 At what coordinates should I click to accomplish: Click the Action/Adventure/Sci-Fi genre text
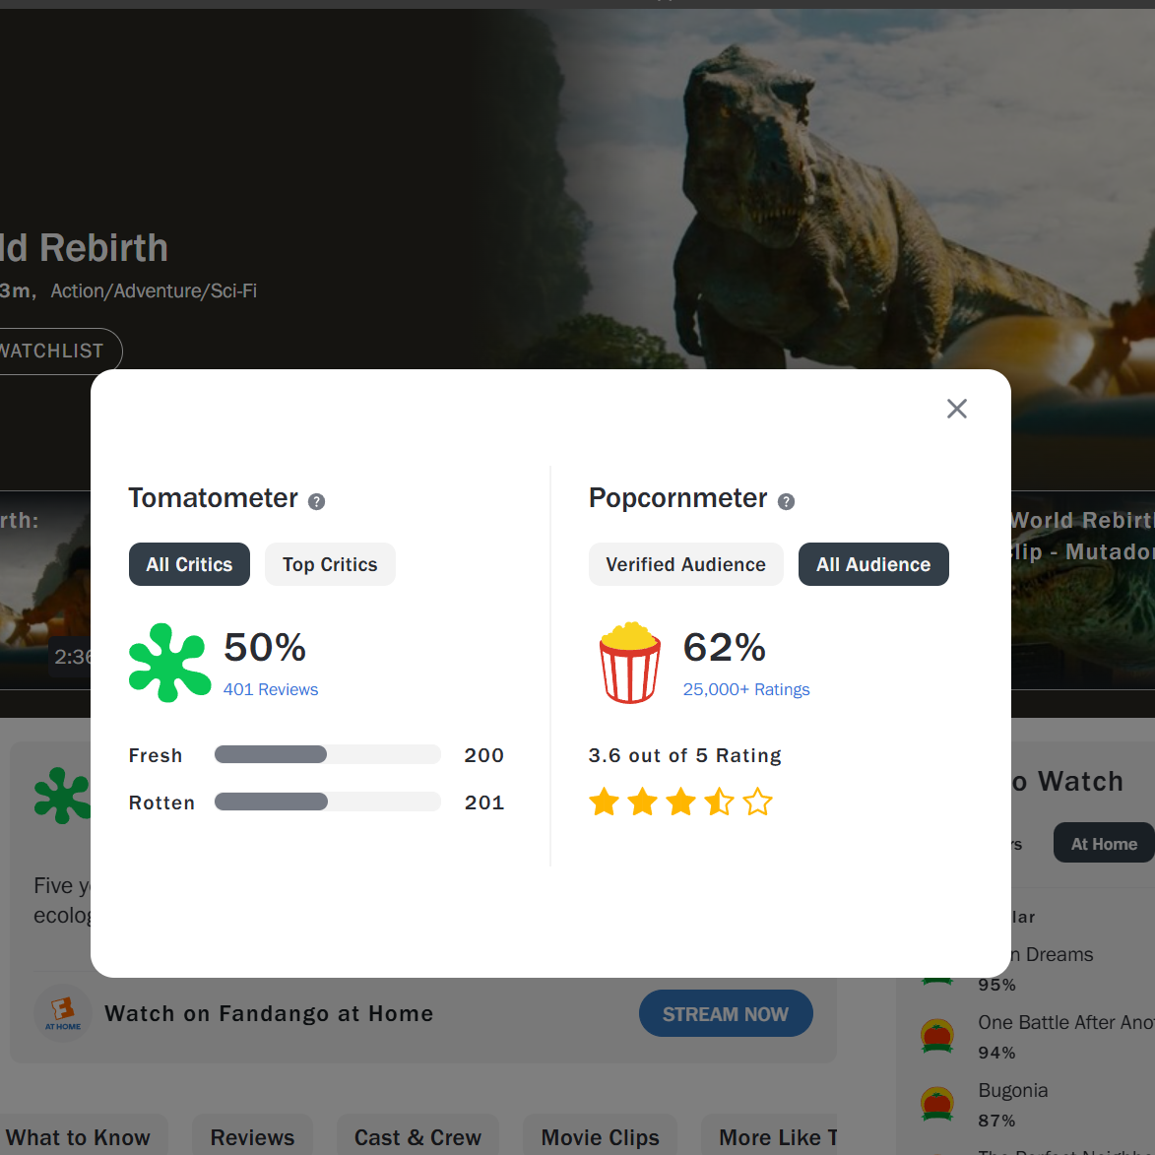[x=154, y=290]
